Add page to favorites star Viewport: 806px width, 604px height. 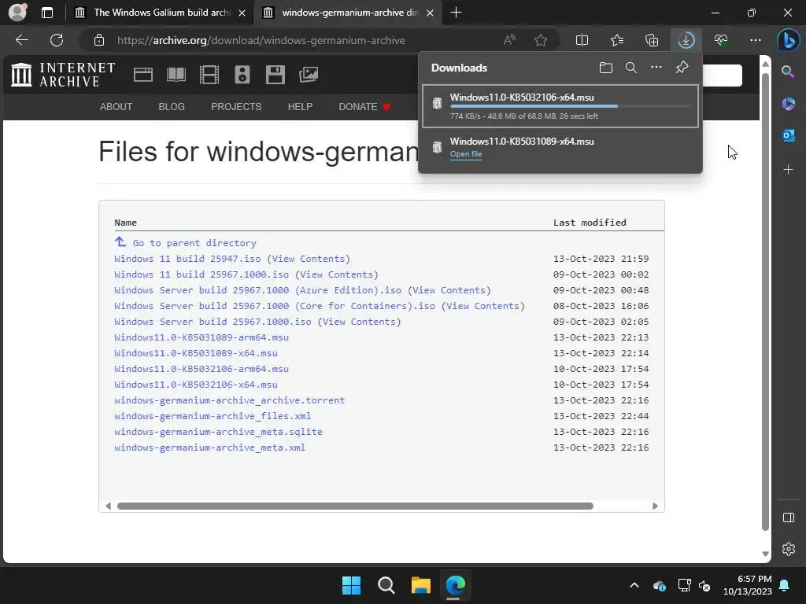tap(540, 40)
